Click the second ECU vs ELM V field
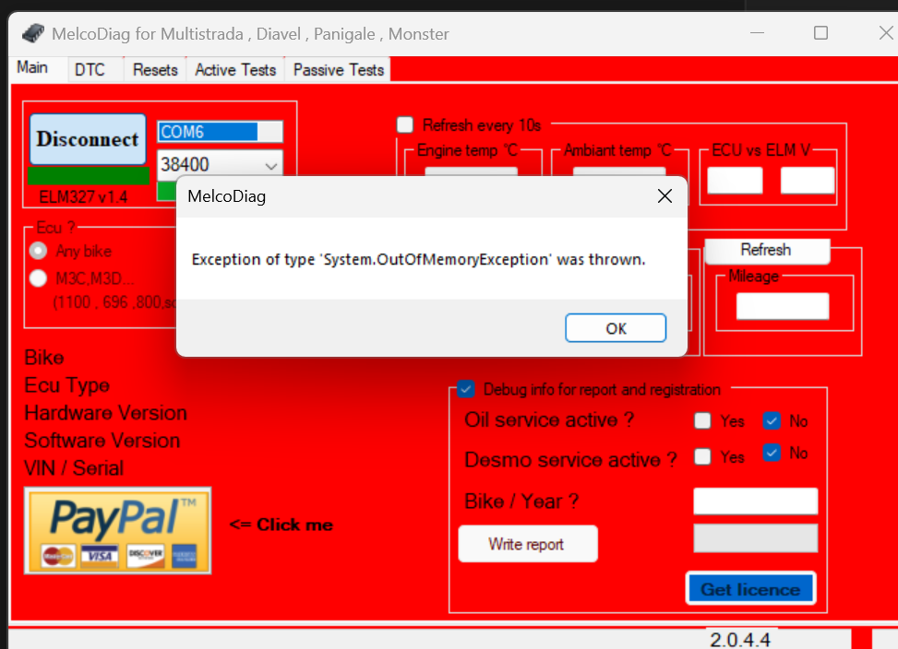The image size is (898, 649). tap(807, 181)
